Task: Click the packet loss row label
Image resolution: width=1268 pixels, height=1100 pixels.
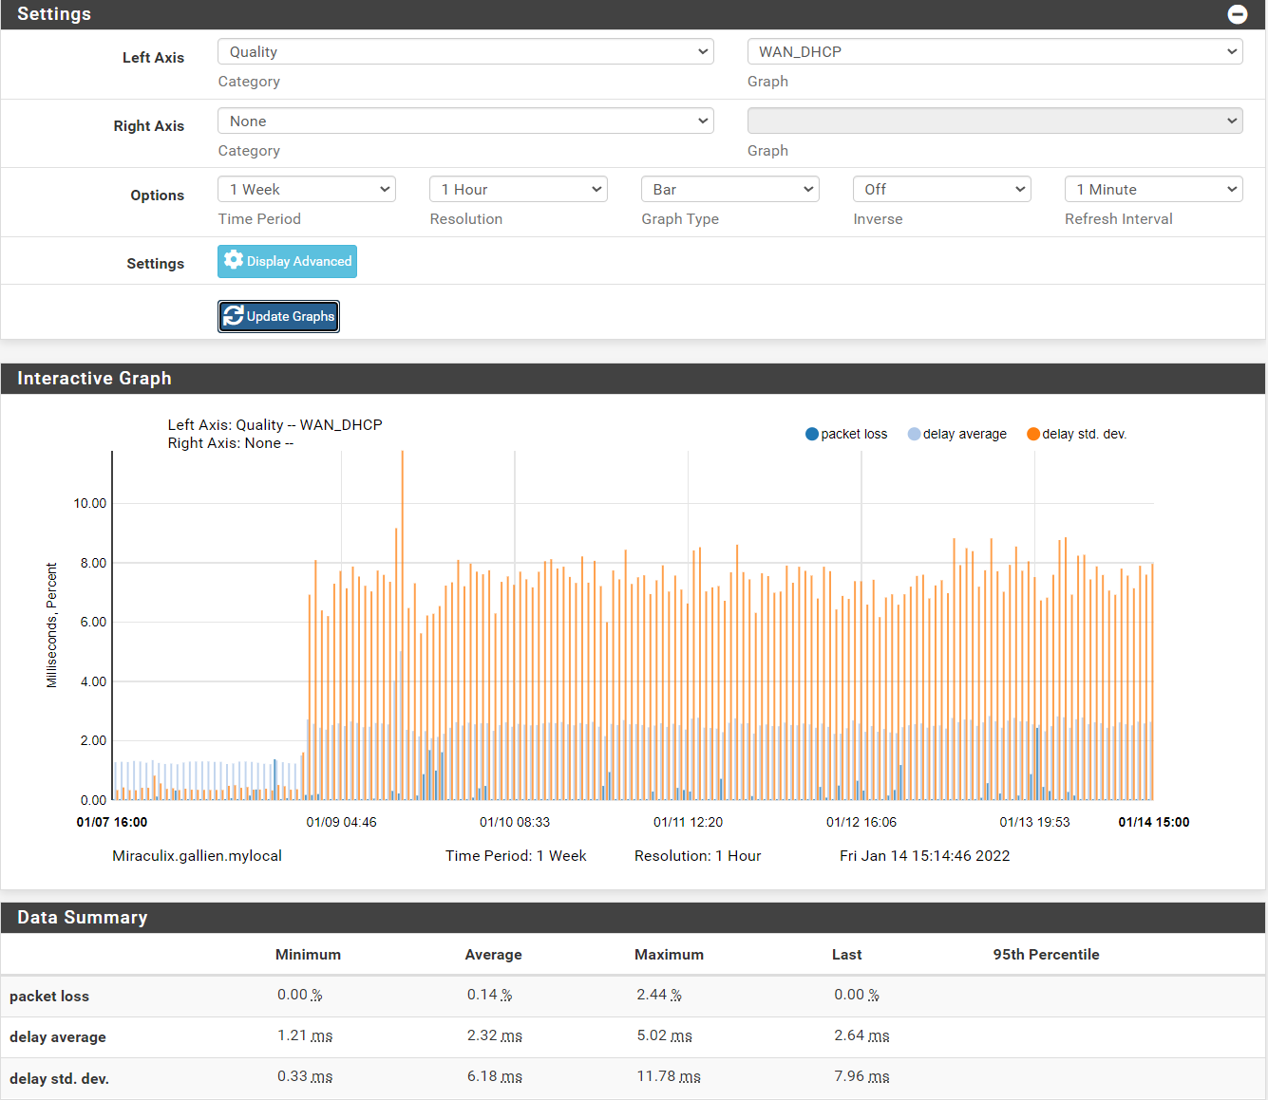Action: [49, 997]
